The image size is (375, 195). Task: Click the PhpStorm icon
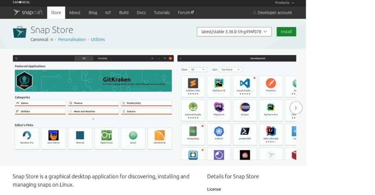point(219,107)
